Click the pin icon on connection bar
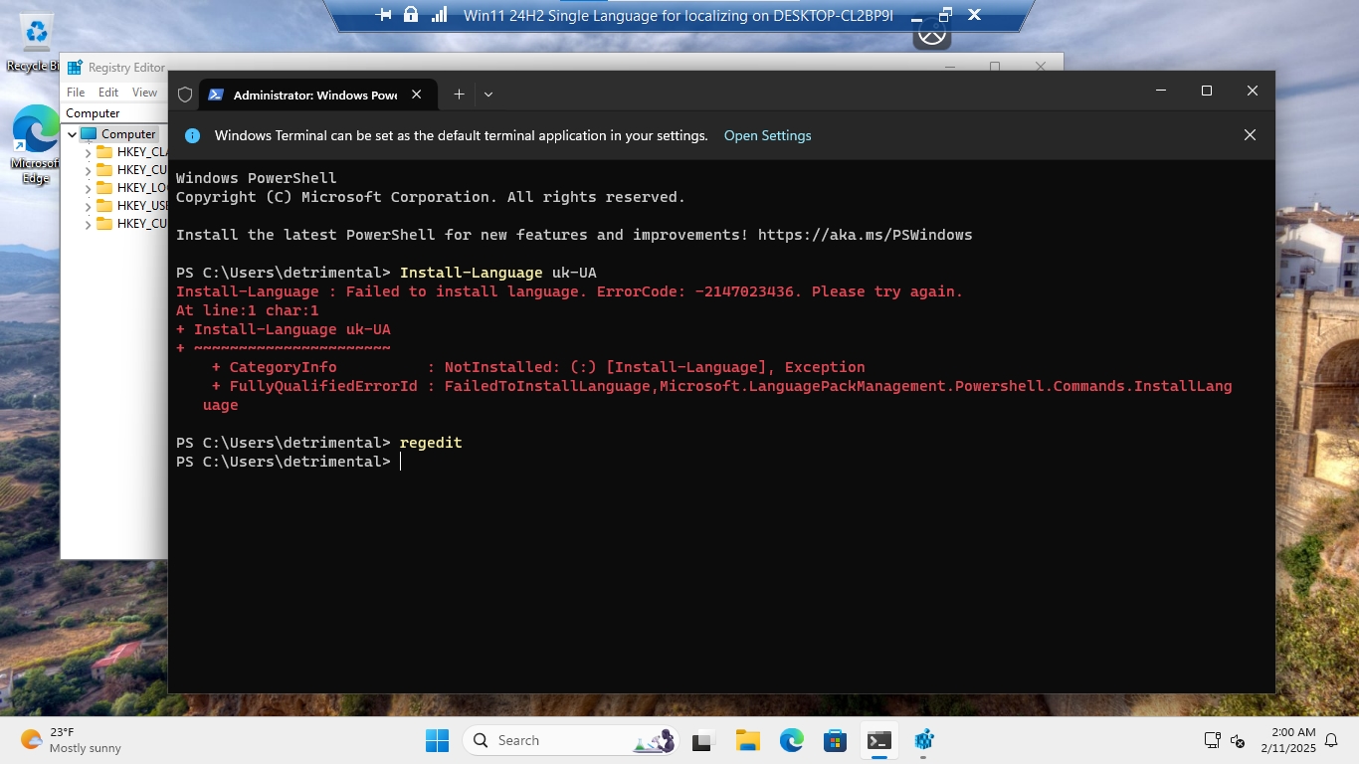This screenshot has height=764, width=1359. click(x=384, y=15)
